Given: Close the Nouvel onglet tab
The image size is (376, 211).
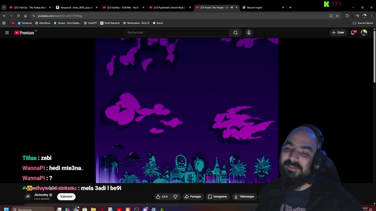Looking at the screenshot, I should 283,8.
